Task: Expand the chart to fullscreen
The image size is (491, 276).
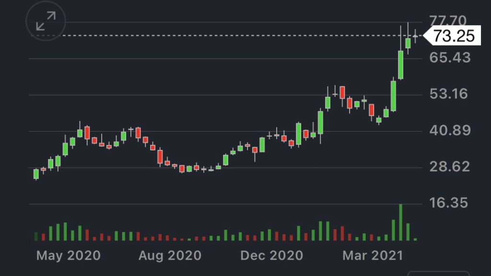Action: (46, 22)
